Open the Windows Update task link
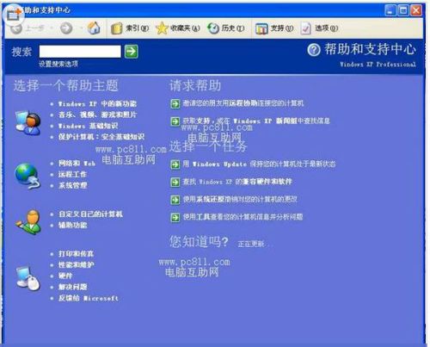The height and width of the screenshot is (347, 430). (x=259, y=164)
